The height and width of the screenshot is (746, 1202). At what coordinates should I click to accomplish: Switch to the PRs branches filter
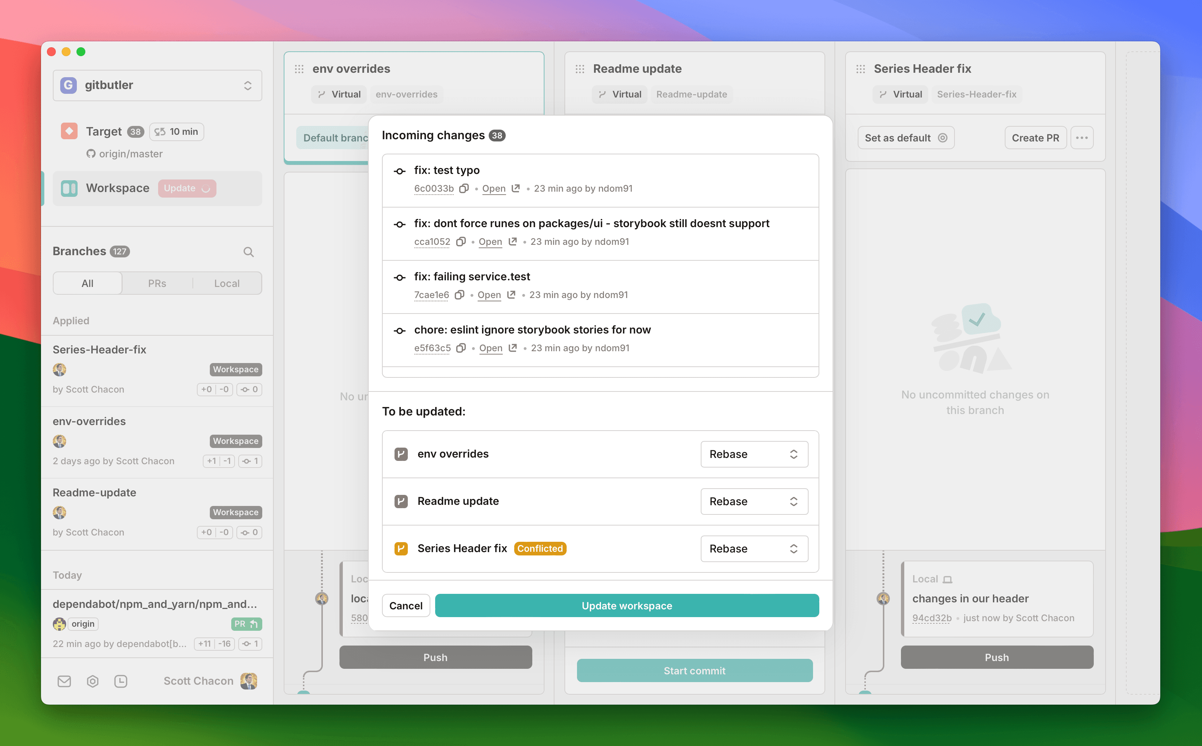[x=157, y=283]
